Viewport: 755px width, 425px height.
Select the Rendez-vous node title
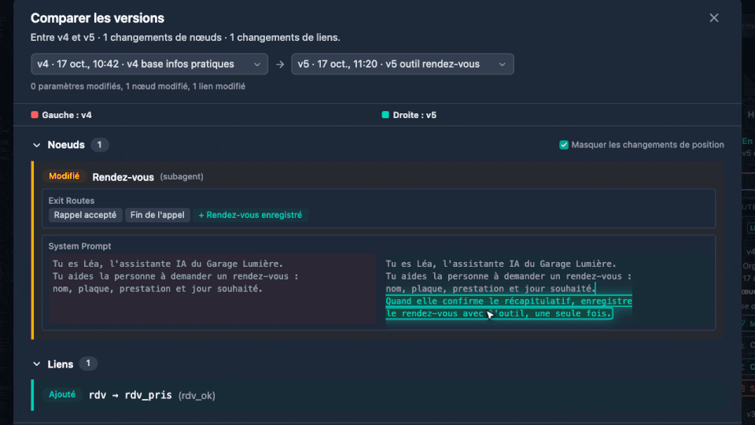(x=123, y=177)
